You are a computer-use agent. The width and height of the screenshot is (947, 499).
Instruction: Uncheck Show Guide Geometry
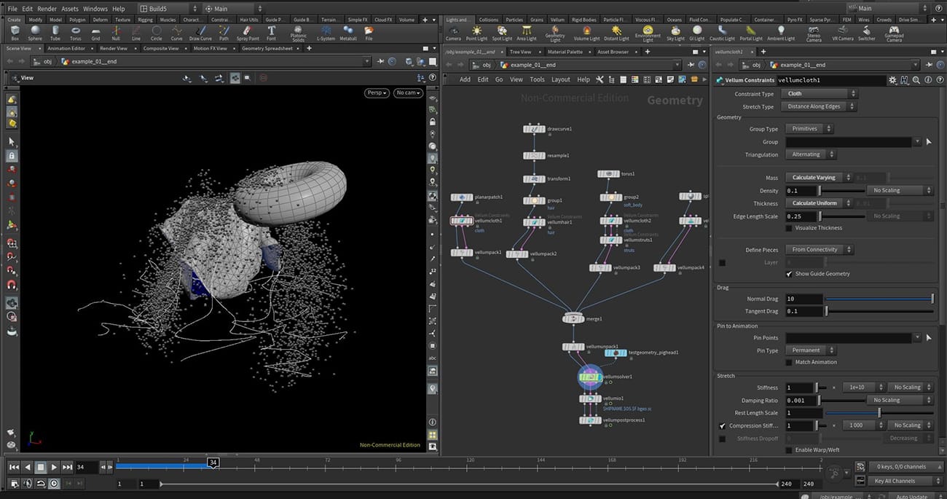pos(789,274)
